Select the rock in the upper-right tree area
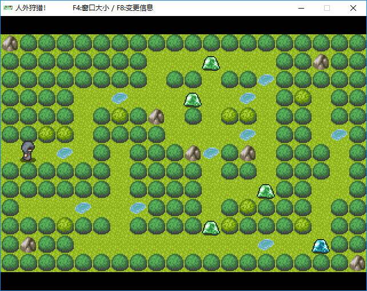367x291 pixels. pyautogui.click(x=321, y=62)
